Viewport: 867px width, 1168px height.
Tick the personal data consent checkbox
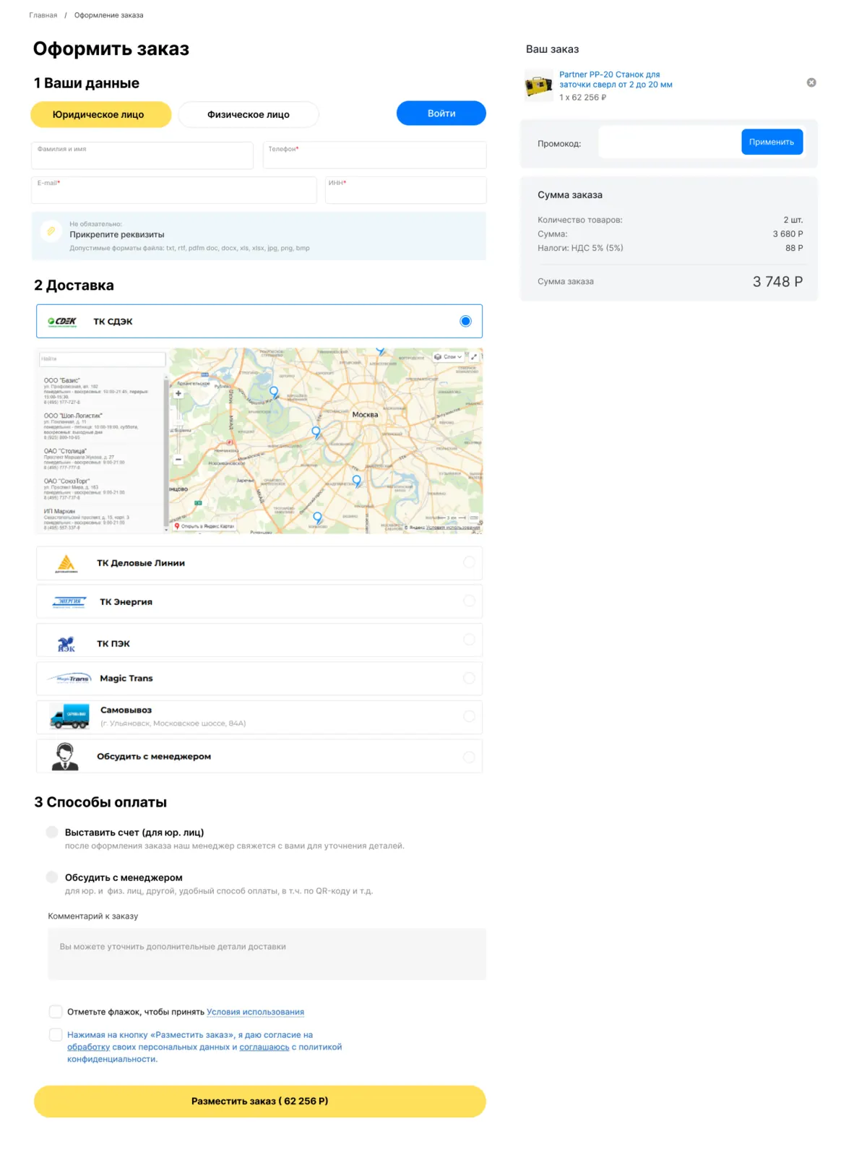(x=56, y=1035)
